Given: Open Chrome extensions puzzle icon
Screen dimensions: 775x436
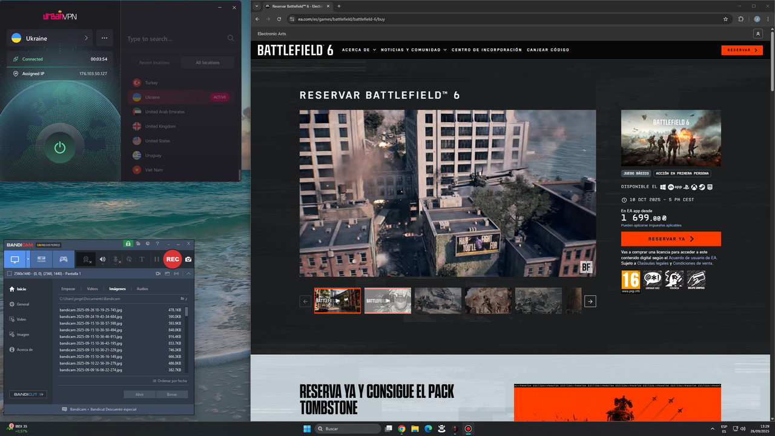Looking at the screenshot, I should click(740, 19).
